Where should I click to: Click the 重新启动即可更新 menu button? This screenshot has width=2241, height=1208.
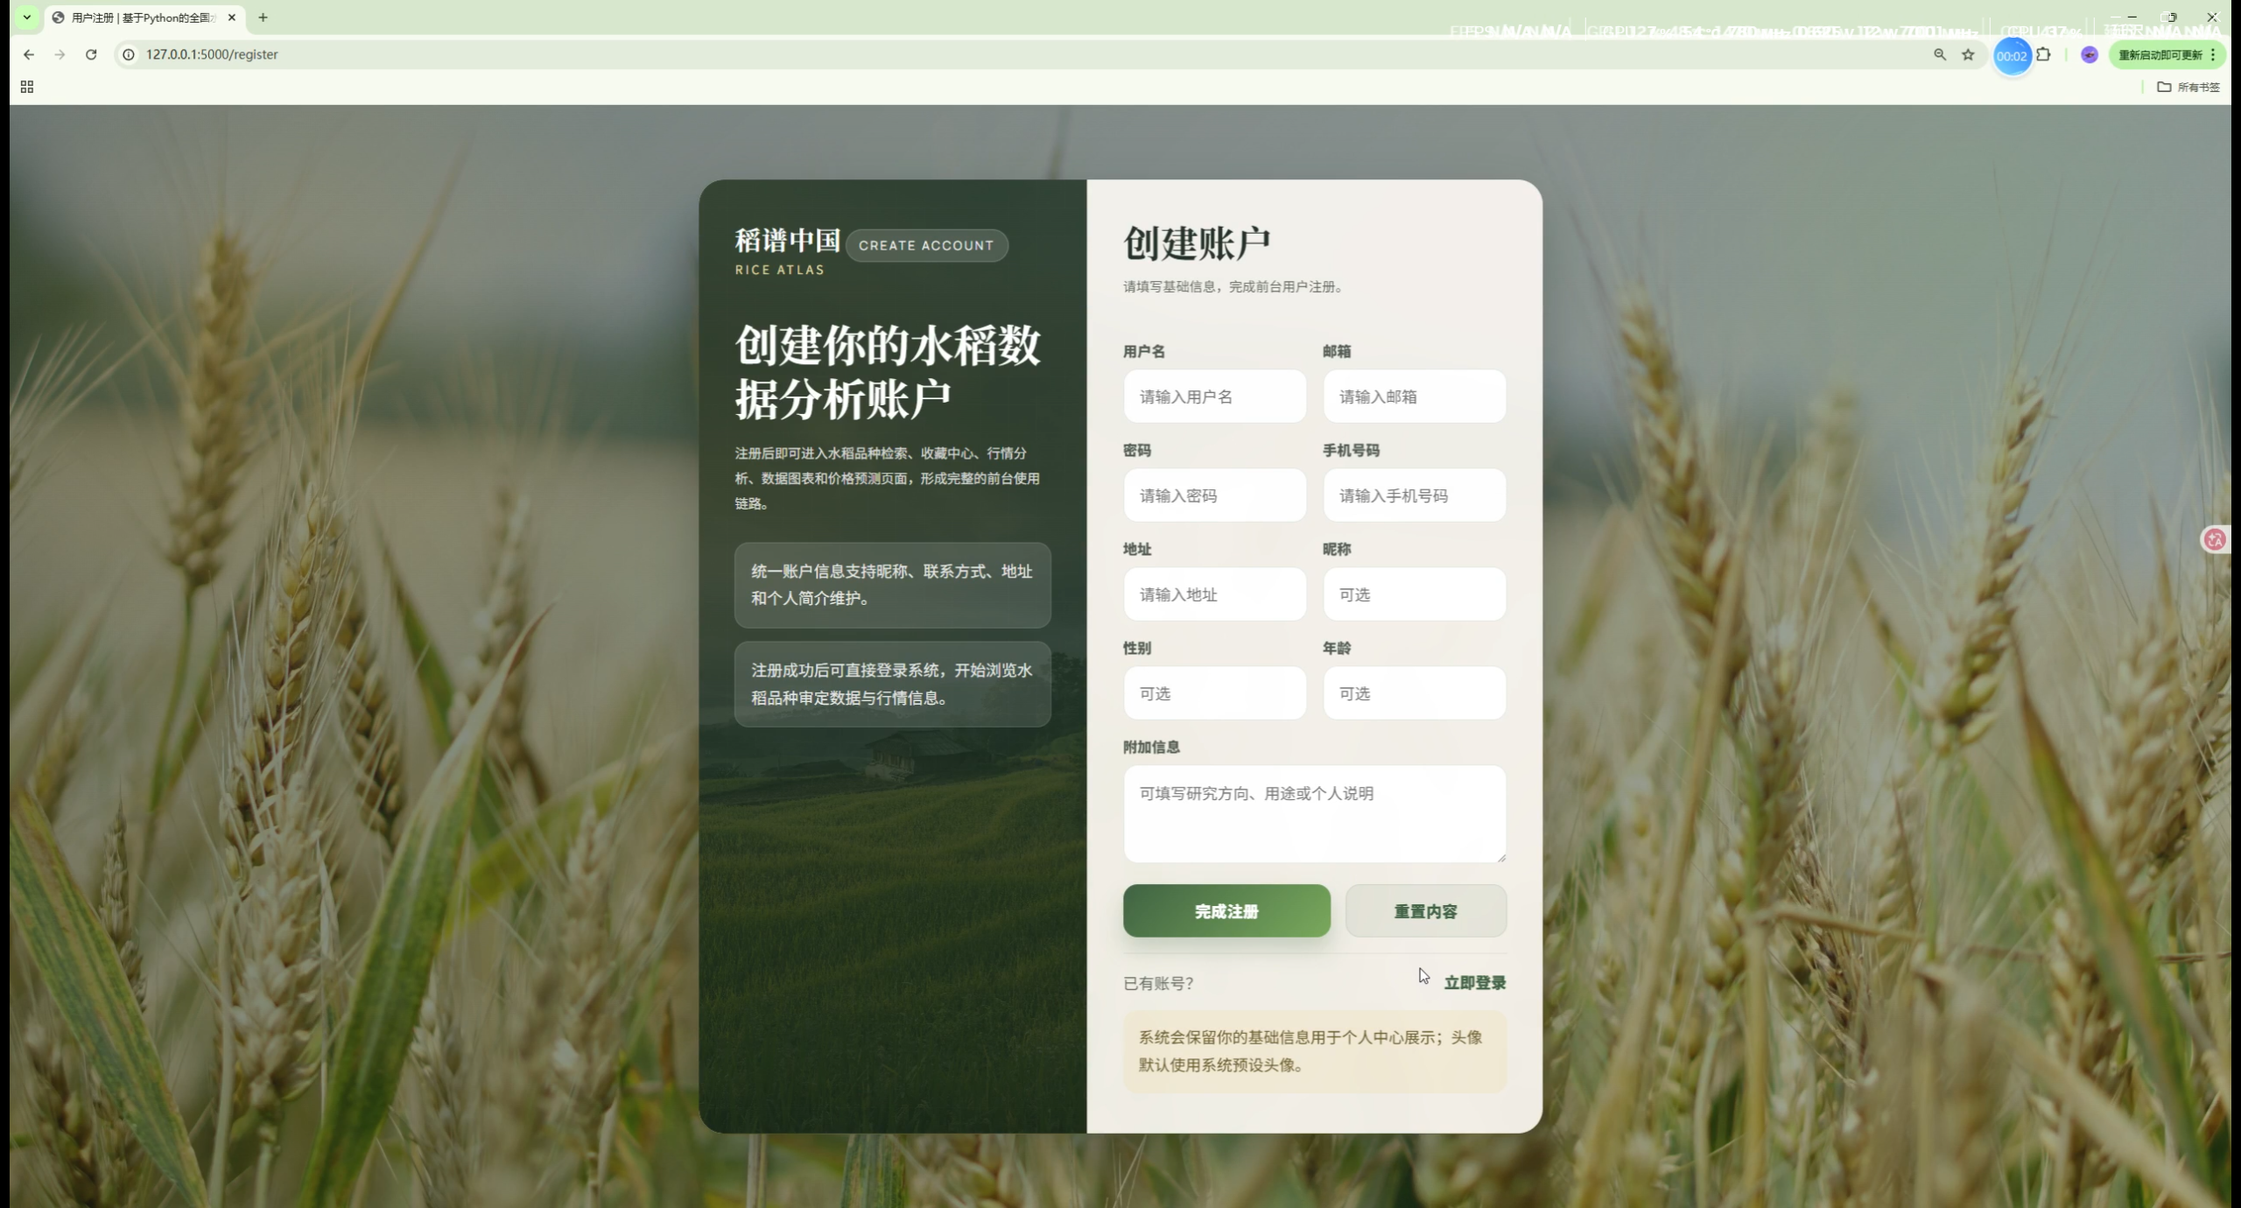pyautogui.click(x=2166, y=54)
